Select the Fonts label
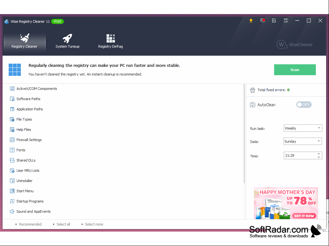This screenshot has width=329, height=246. [x=21, y=150]
